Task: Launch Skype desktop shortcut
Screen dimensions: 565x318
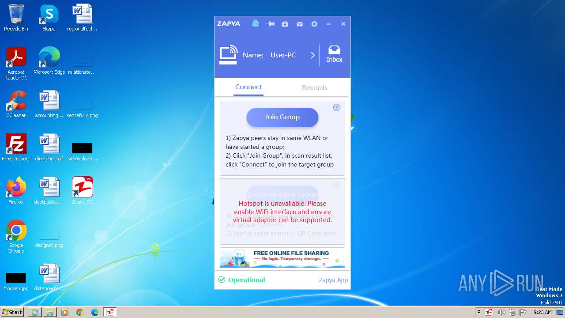Action: tap(49, 18)
